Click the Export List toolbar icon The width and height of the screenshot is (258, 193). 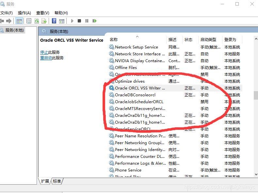pyautogui.click(x=44, y=21)
